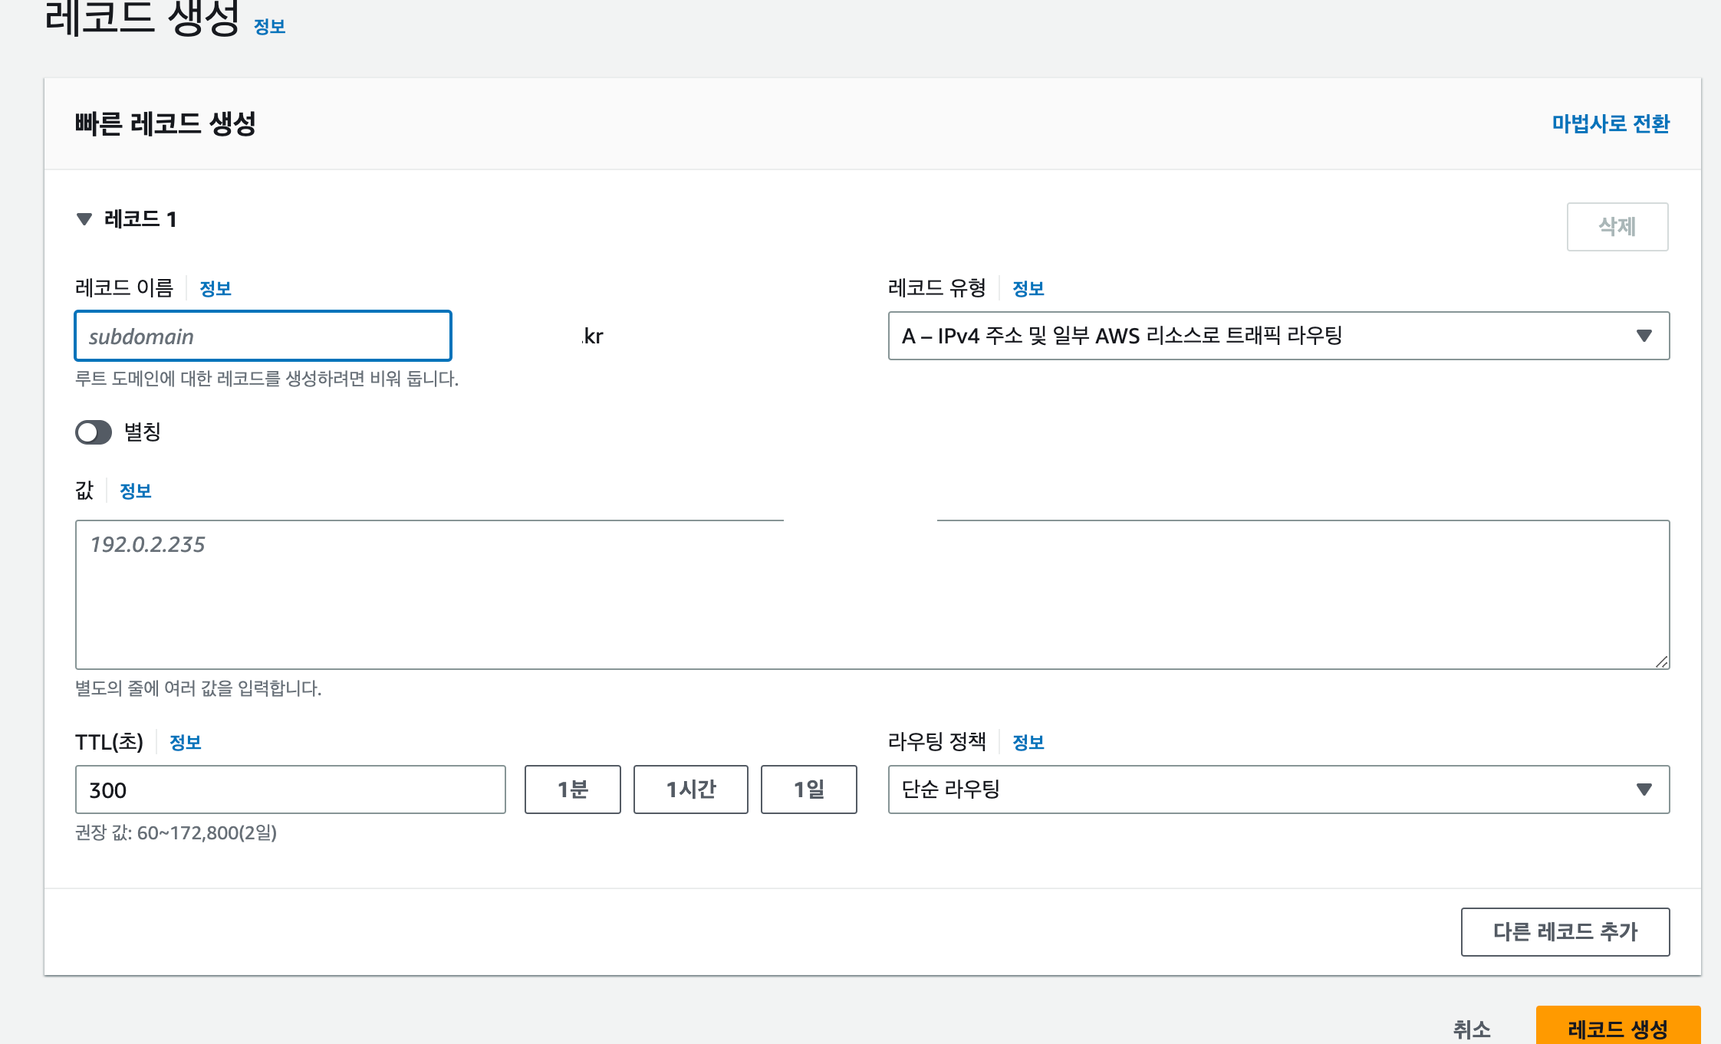
Task: Toggle the 별칭 alias switch
Action: [x=94, y=432]
